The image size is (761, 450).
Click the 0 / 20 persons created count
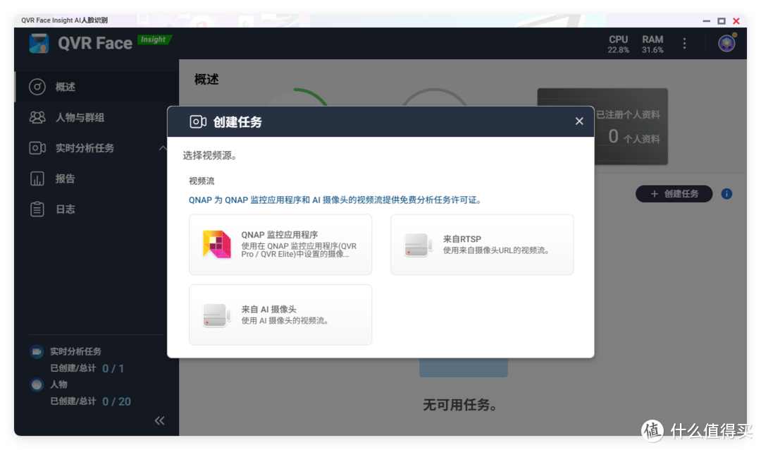click(116, 401)
